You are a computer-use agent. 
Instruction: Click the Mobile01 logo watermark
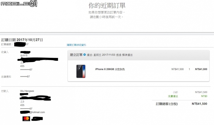[x=19, y=4]
